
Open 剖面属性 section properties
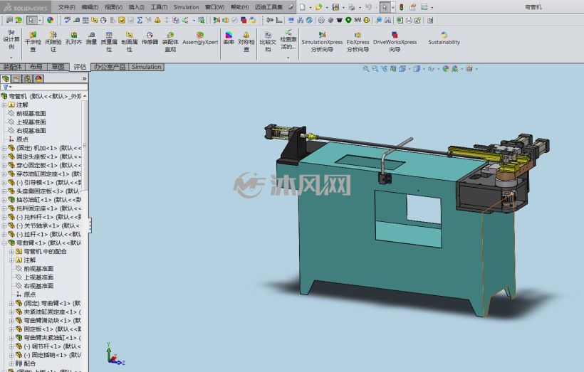click(x=129, y=41)
